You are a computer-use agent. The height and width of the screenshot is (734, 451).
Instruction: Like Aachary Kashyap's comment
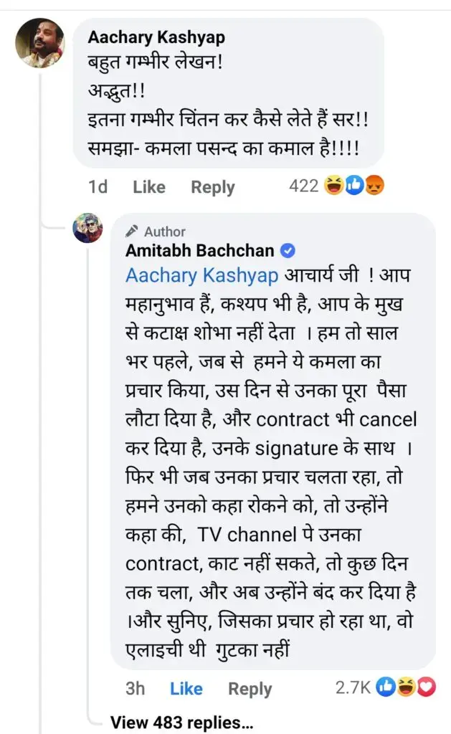click(x=149, y=187)
